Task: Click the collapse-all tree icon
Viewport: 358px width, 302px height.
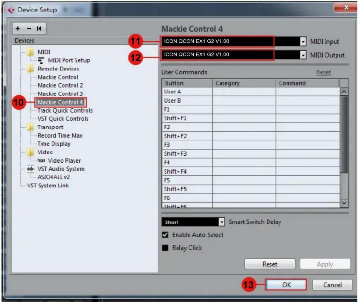Action: 39,28
